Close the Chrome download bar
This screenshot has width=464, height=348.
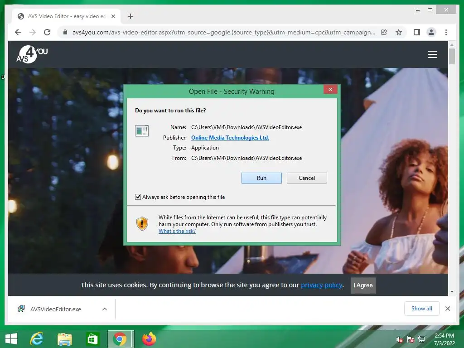tap(448, 309)
